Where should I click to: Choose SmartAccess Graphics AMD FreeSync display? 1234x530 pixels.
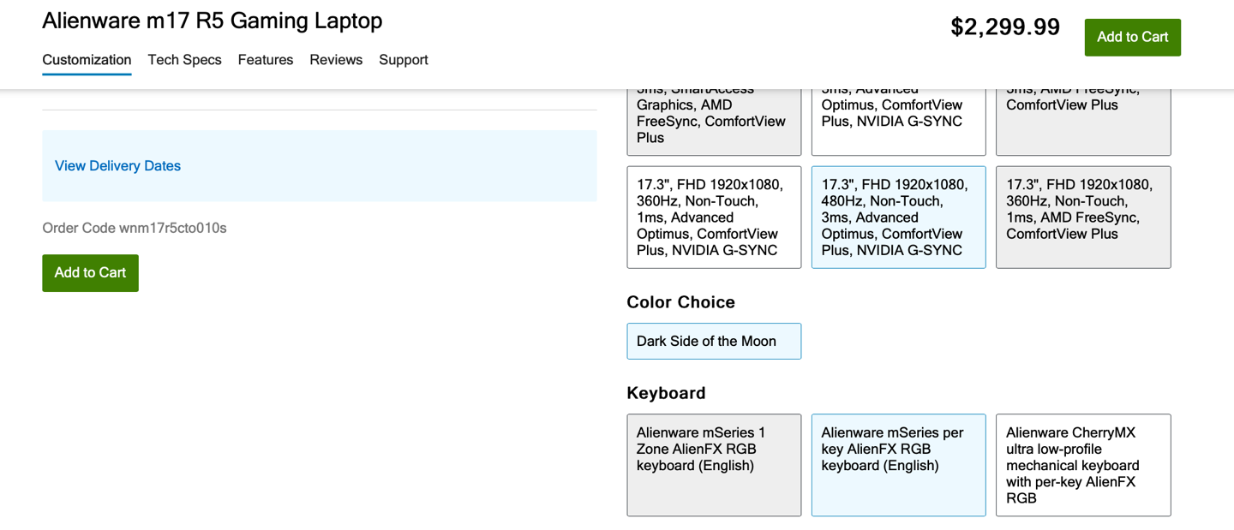pyautogui.click(x=714, y=122)
